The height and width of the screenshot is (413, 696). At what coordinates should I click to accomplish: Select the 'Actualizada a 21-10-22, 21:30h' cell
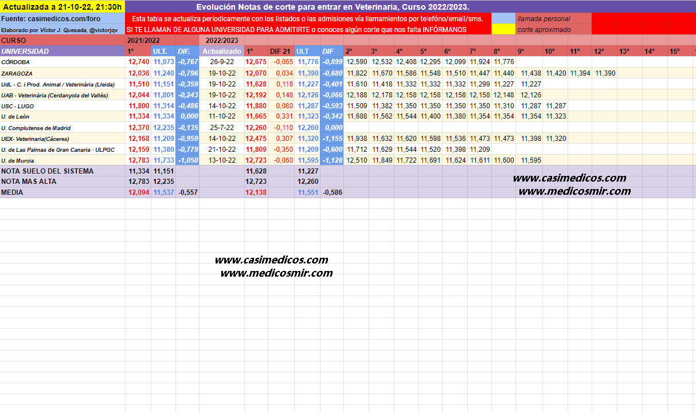62,7
